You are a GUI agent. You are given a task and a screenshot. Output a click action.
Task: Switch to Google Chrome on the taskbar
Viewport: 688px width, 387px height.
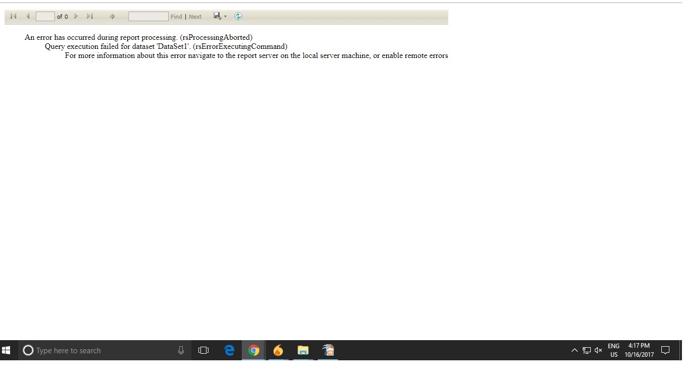[254, 350]
